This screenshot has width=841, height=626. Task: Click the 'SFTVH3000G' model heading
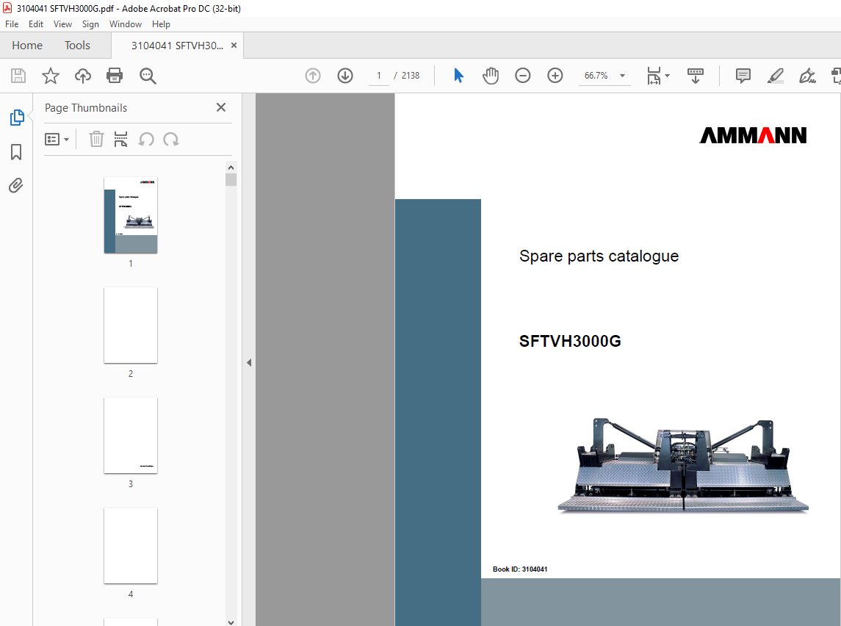[570, 341]
